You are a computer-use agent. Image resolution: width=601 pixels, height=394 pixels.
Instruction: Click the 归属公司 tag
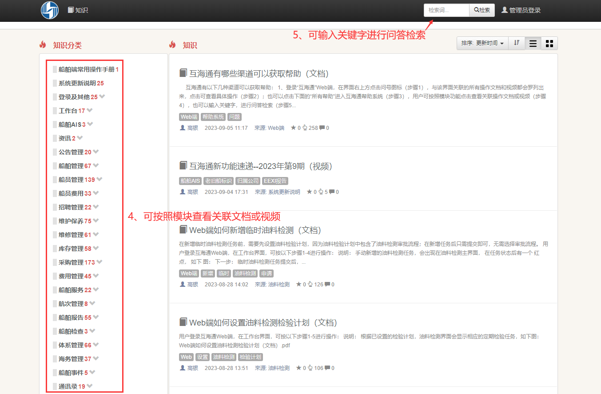point(248,181)
